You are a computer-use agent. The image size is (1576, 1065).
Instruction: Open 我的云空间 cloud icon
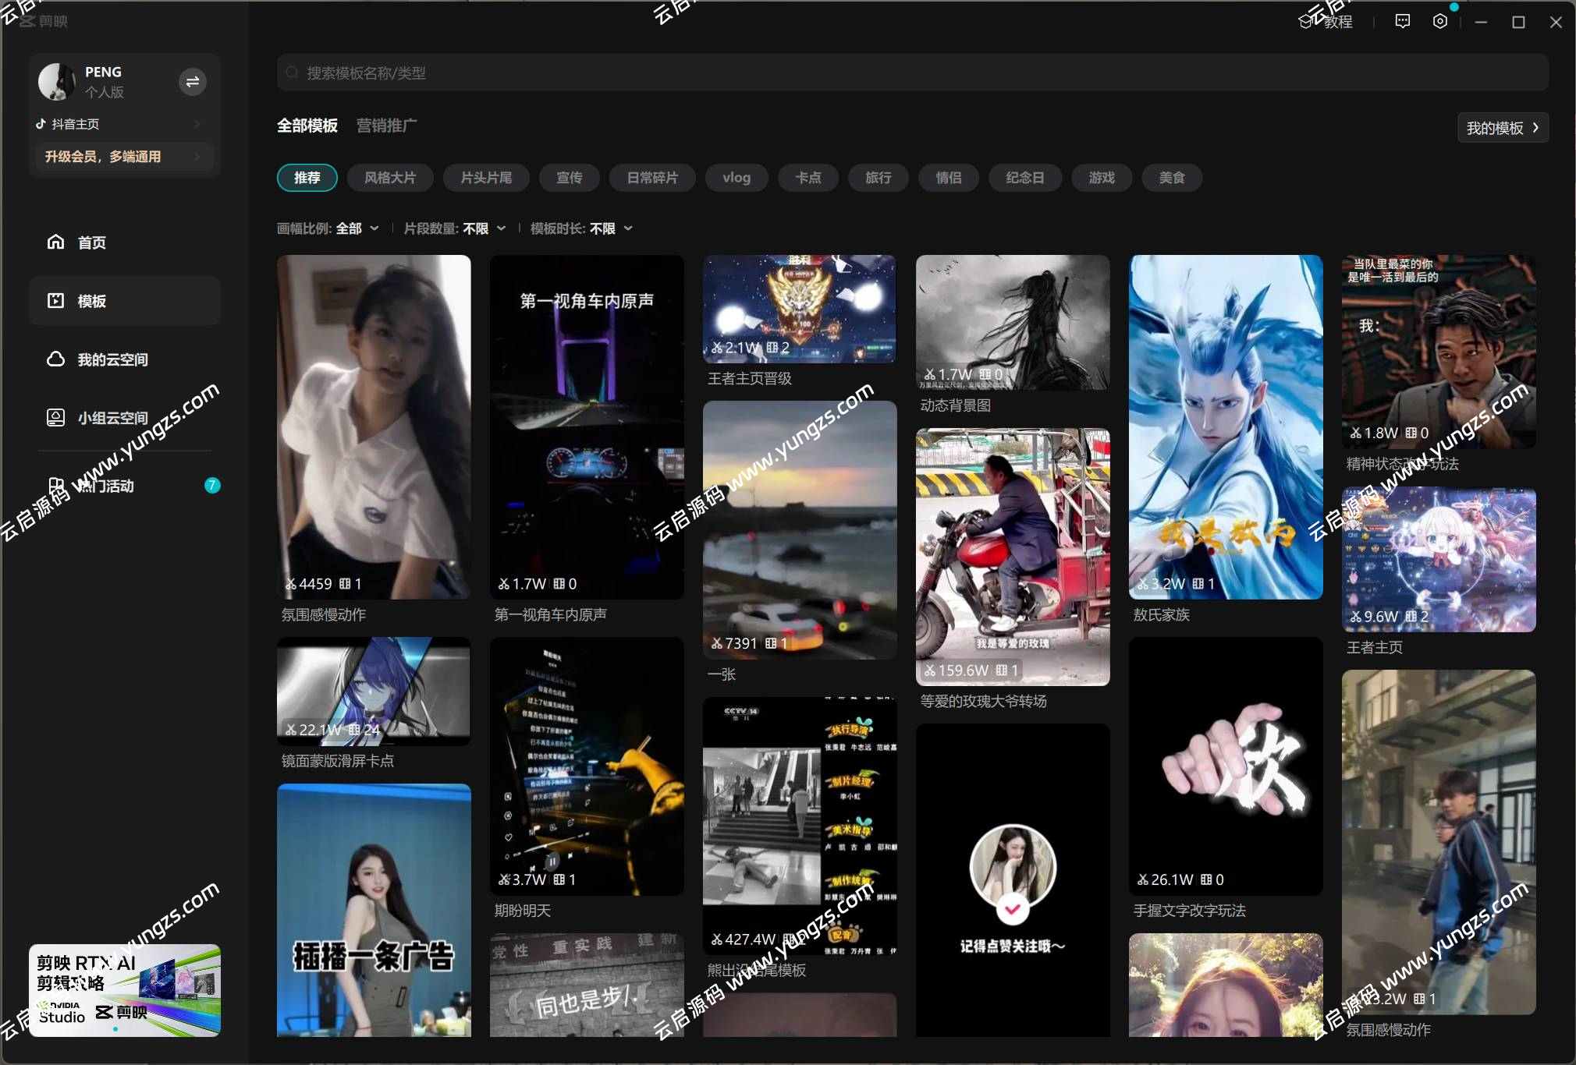tap(55, 359)
